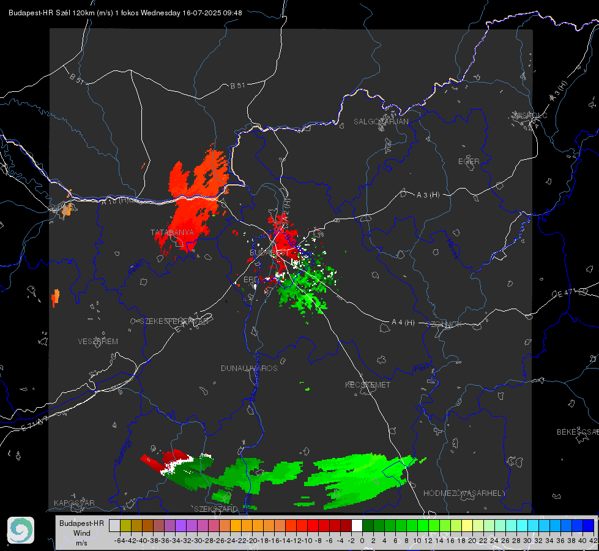Click the SALGOTARJAN city label
The width and height of the screenshot is (599, 551).
381,122
